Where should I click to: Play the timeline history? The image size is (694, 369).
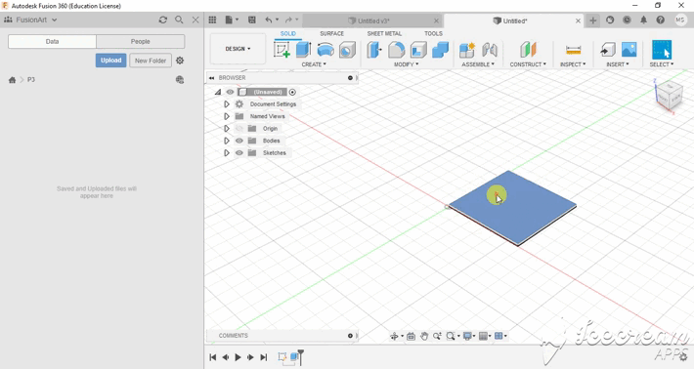[238, 357]
